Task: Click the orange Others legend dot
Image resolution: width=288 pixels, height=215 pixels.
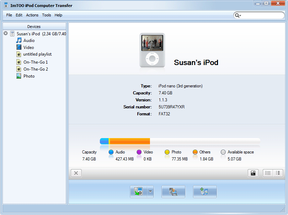Action: [195, 152]
